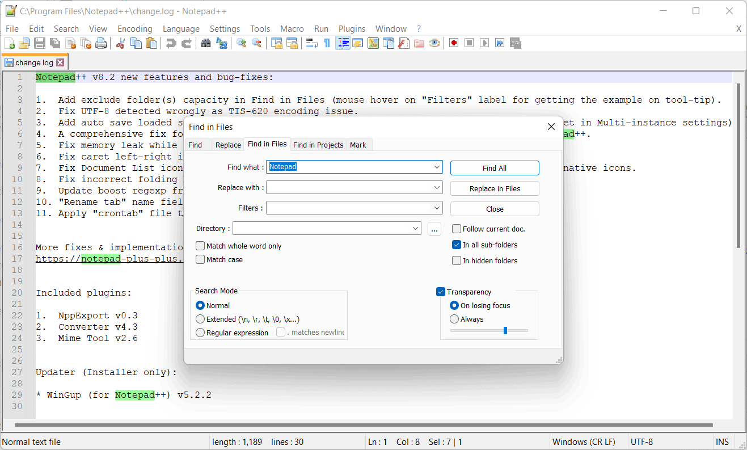The height and width of the screenshot is (450, 747).
Task: Click the Copy toolbar icon
Action: [x=136, y=43]
